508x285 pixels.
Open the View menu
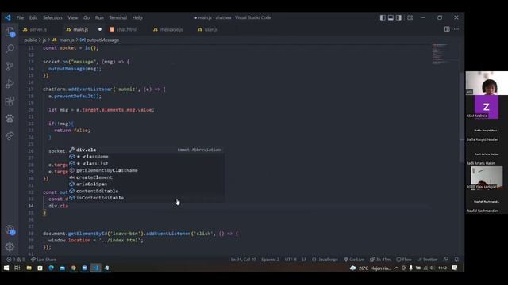point(73,17)
